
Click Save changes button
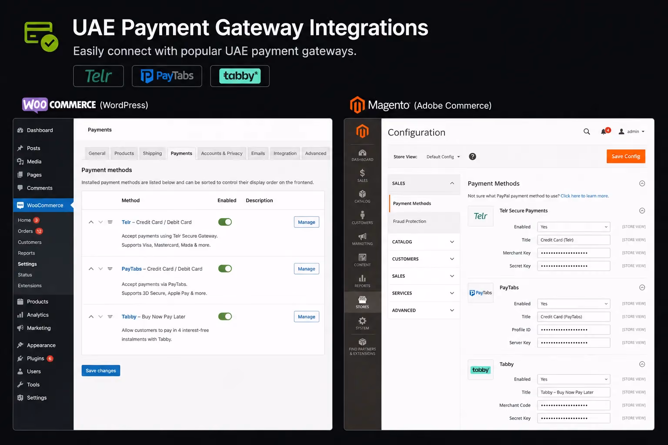point(101,371)
